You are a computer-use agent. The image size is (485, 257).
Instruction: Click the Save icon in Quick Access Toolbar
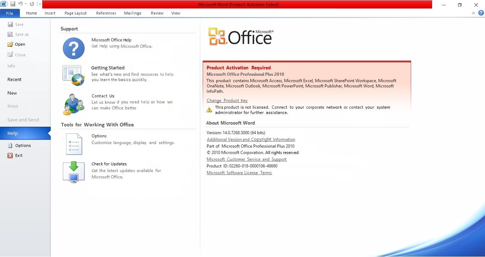[x=13, y=4]
